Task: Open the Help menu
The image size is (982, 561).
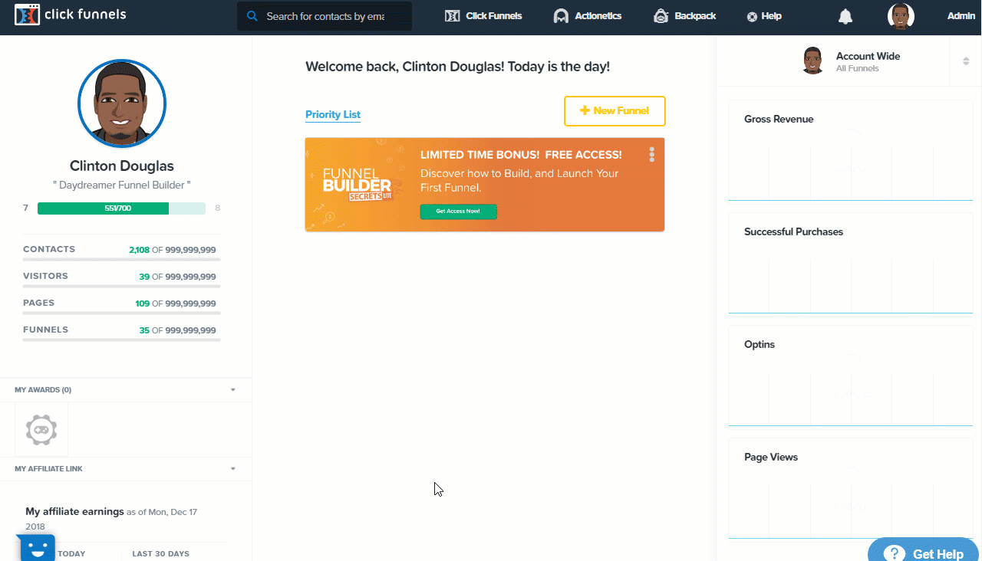Action: coord(764,16)
